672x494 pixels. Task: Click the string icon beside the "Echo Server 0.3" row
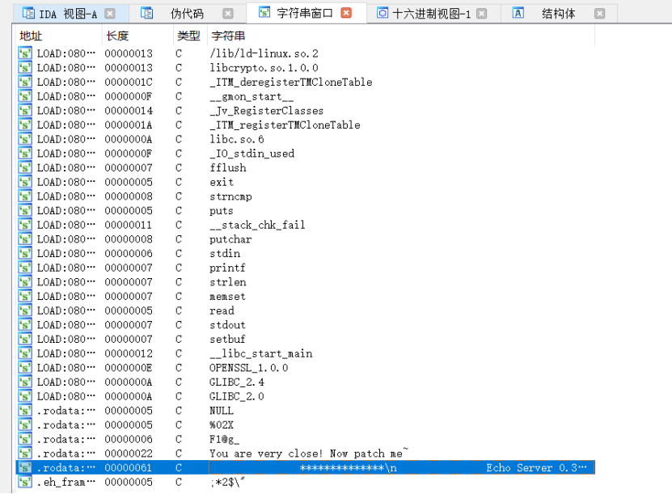click(x=24, y=467)
